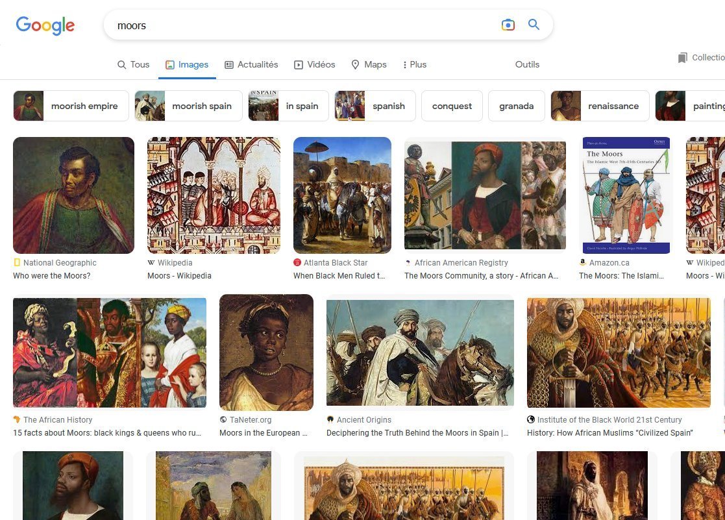This screenshot has height=520, width=725.
Task: Select the renaissance filter chip
Action: (600, 106)
